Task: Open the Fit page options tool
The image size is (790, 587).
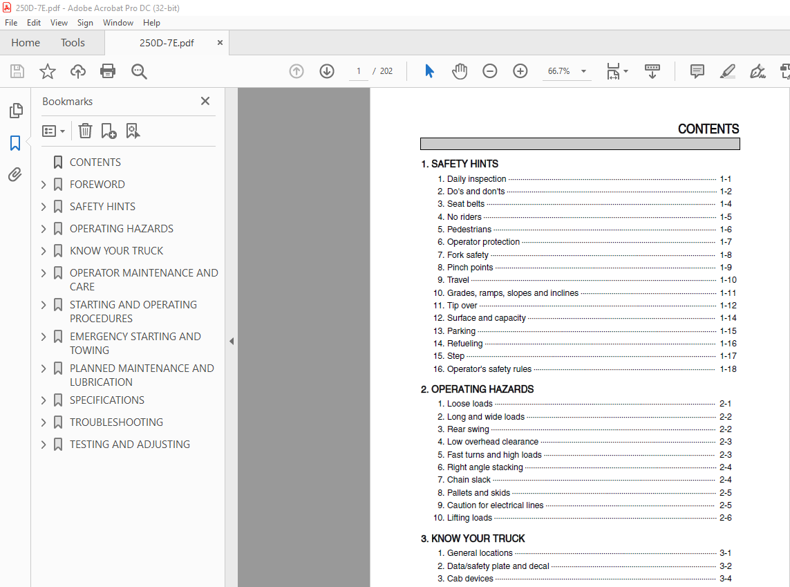Action: 617,71
